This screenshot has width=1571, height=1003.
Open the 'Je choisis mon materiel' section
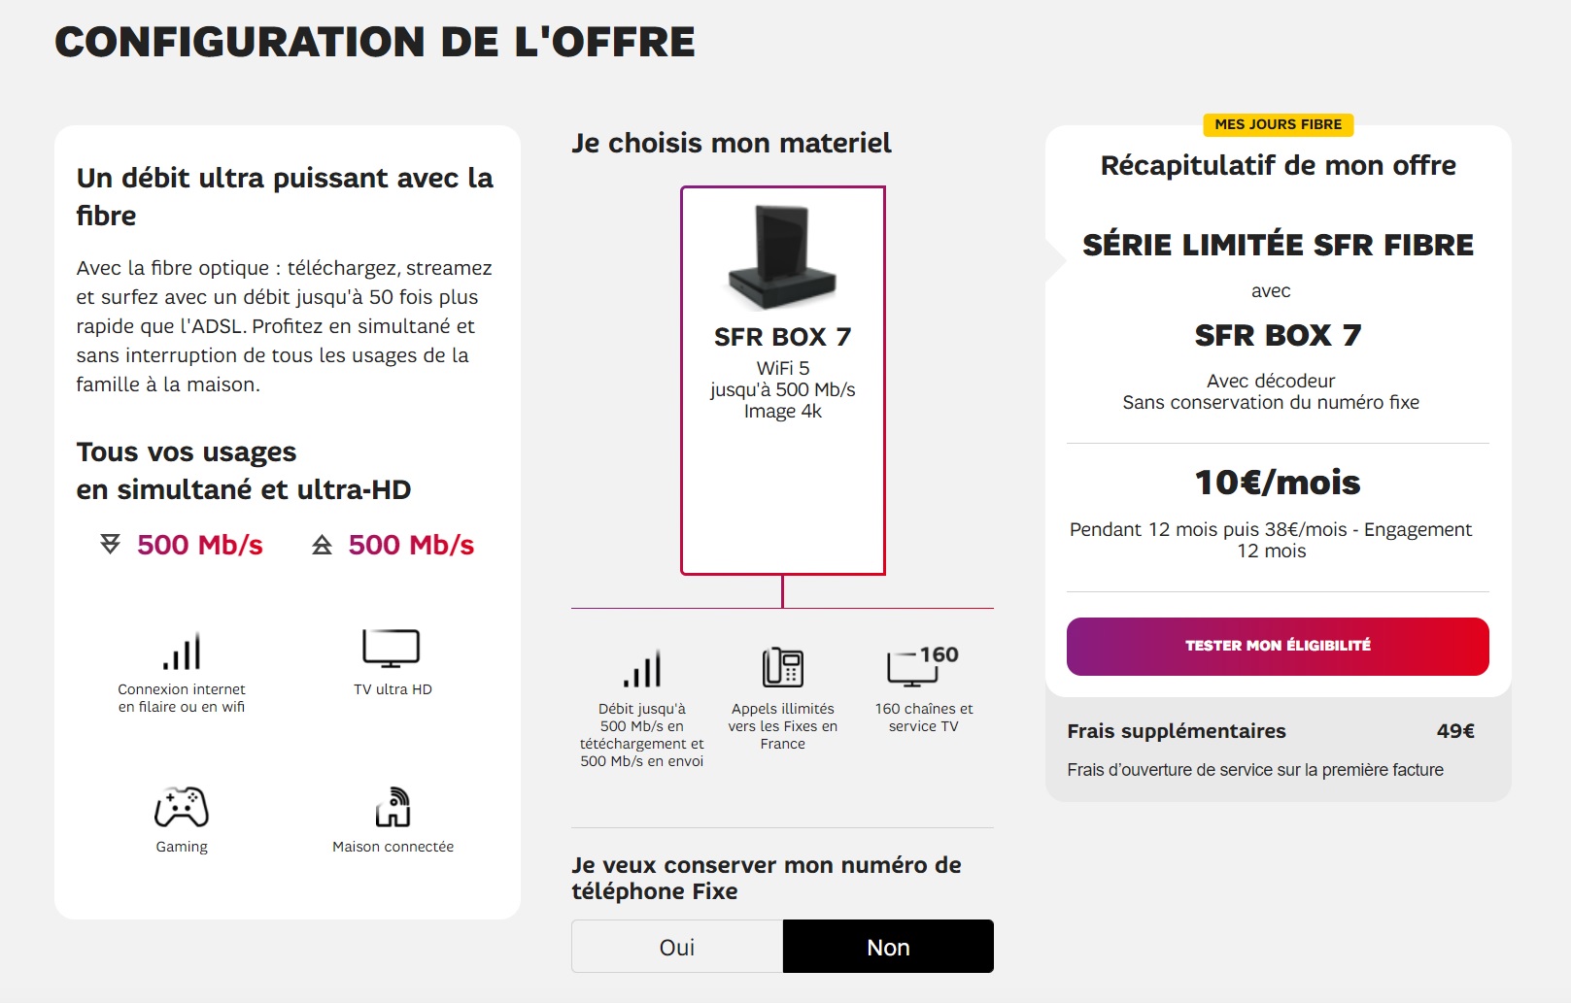pos(734,142)
